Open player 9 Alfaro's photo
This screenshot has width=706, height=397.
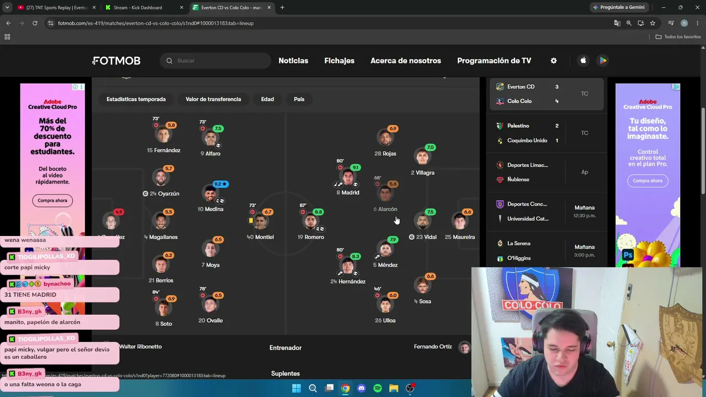[x=211, y=138]
